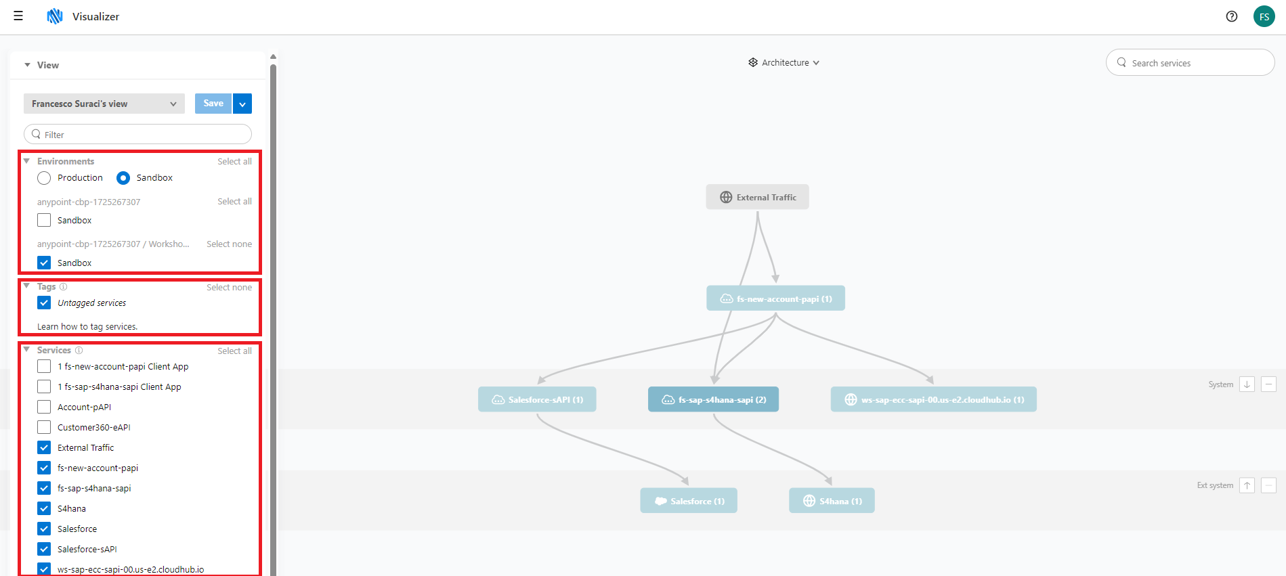
Task: Uncheck Untagged services
Action: [x=44, y=303]
